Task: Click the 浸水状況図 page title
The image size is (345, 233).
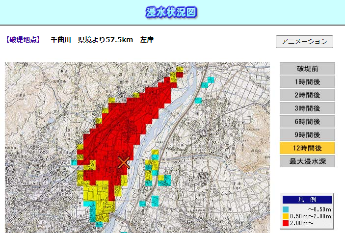Action: tap(171, 12)
